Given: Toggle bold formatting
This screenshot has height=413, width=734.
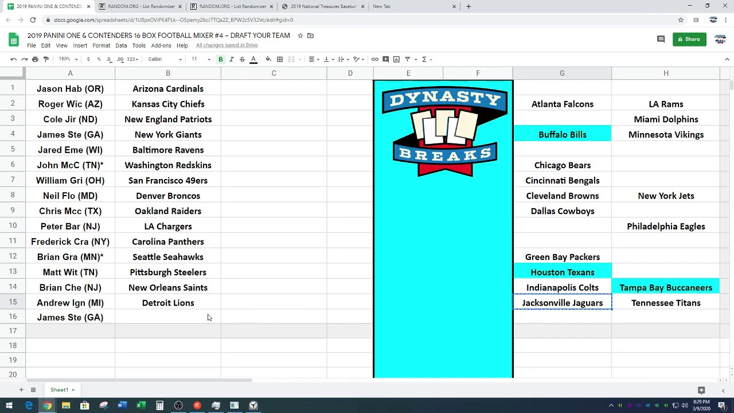Looking at the screenshot, I should point(220,59).
